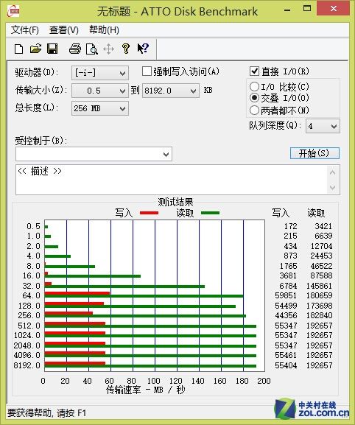Click the 开始(S) start button
The image size is (355, 425).
pos(314,153)
